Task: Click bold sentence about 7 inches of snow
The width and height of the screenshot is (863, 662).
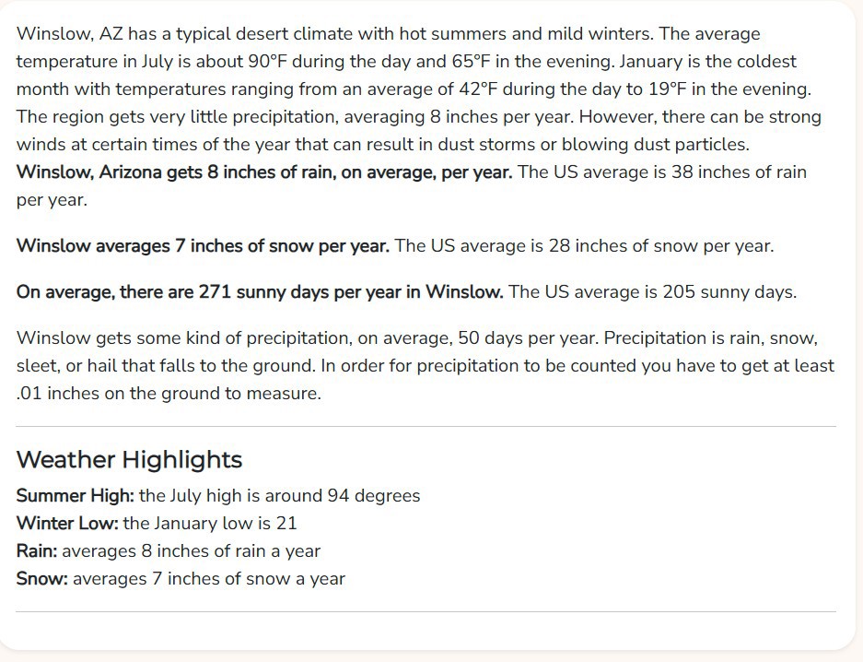Action: 203,245
